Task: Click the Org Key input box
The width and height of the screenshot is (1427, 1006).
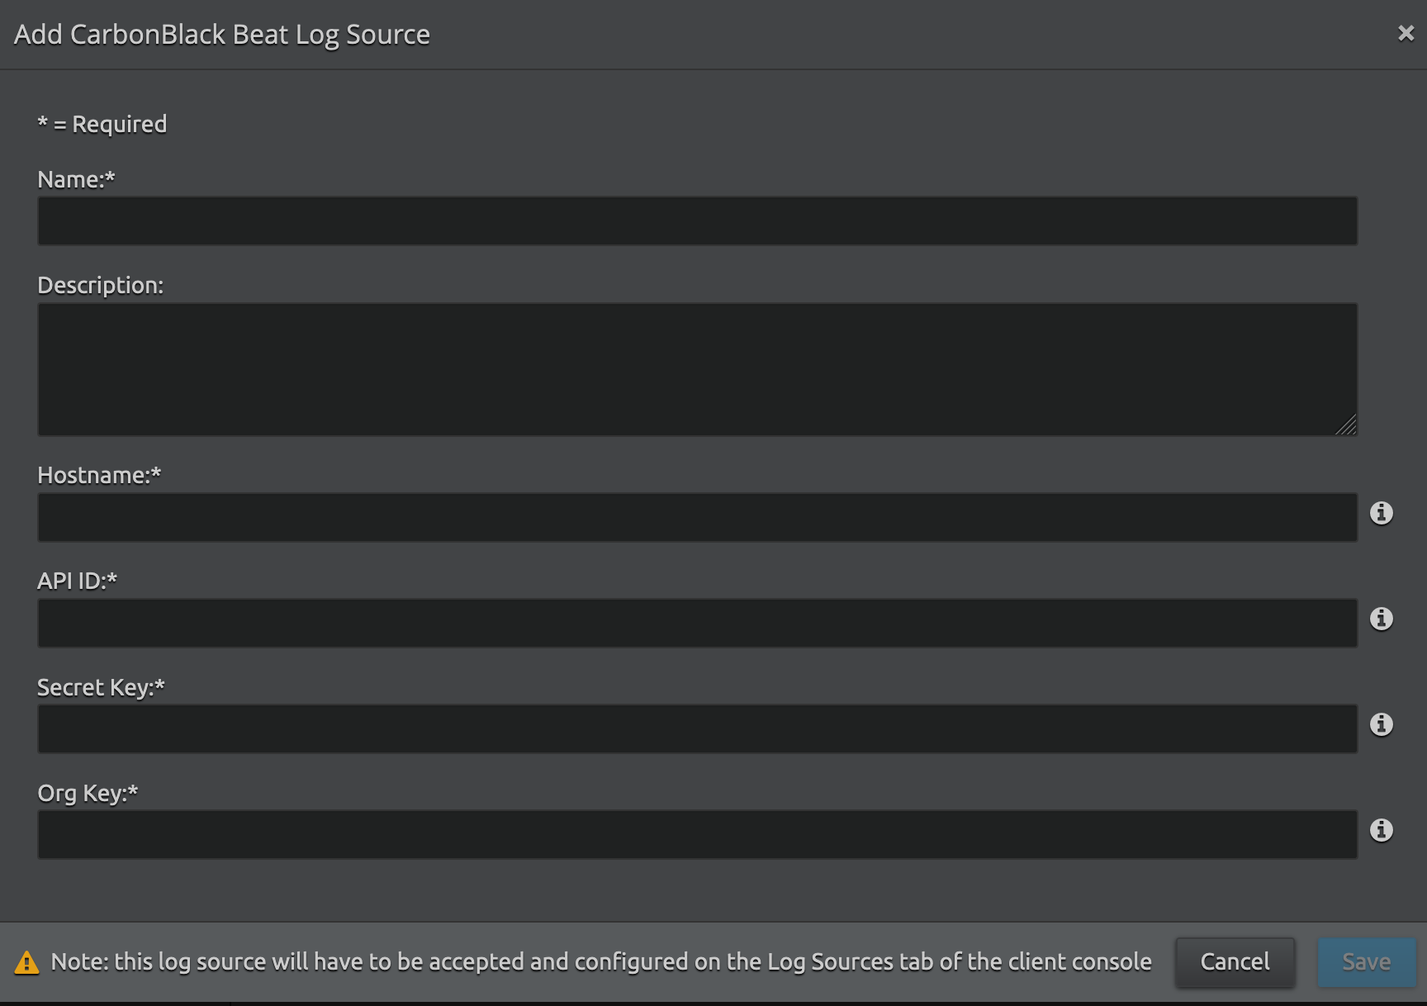Action: 697,835
